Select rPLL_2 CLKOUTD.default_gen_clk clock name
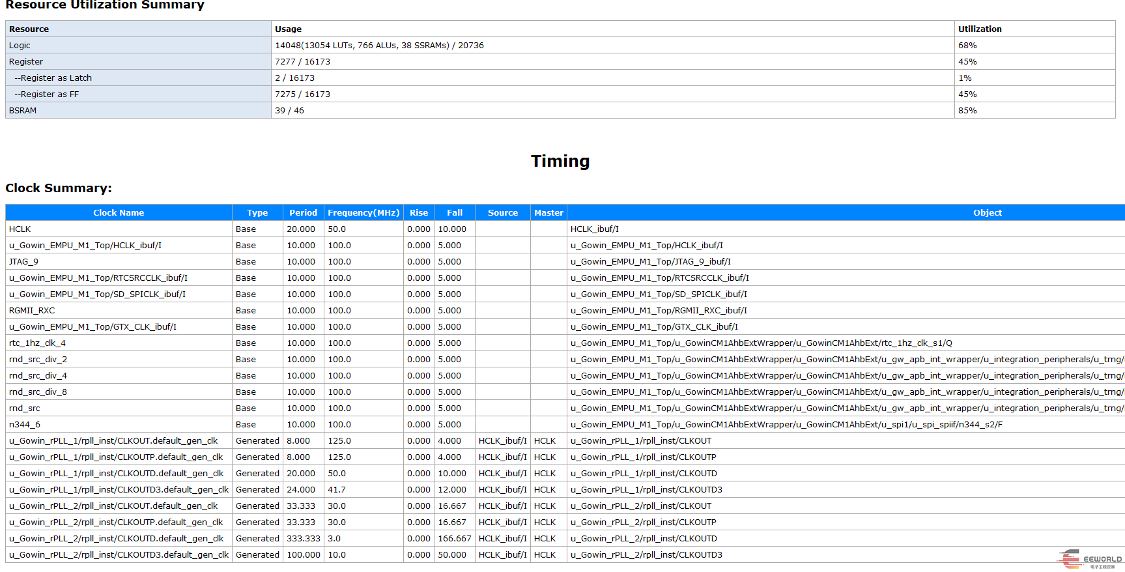 point(119,538)
